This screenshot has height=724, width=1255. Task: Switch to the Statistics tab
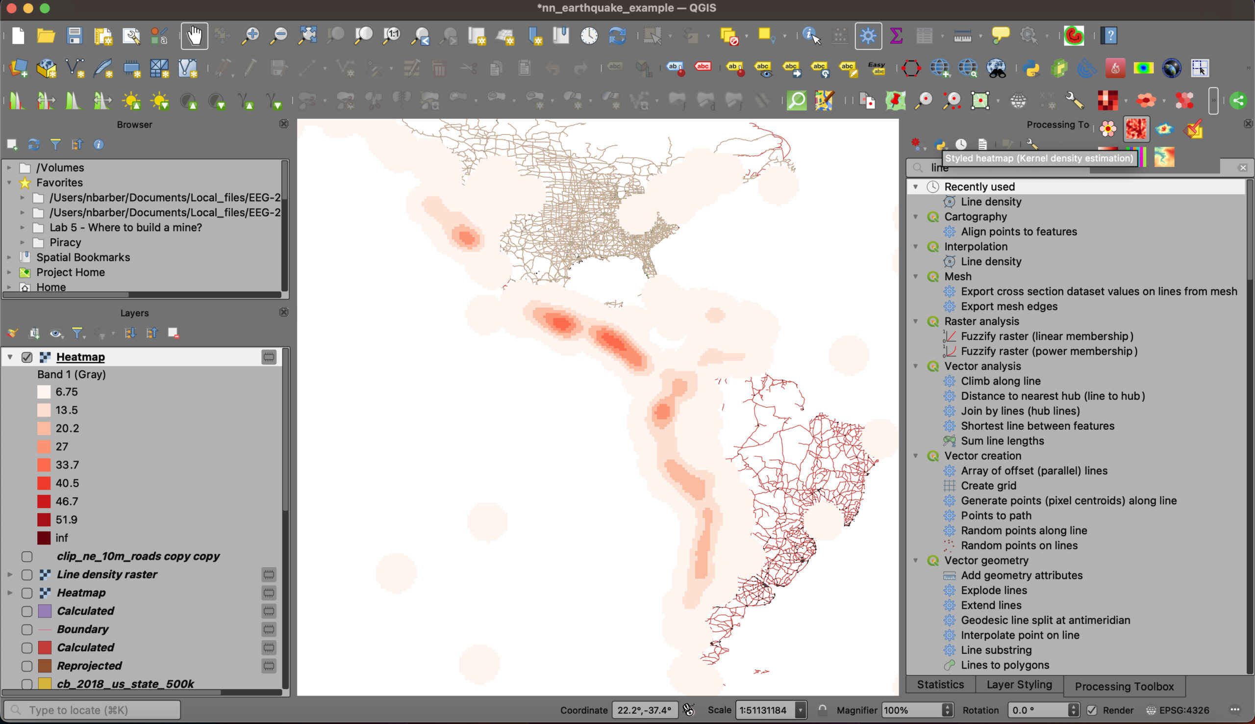[940, 685]
